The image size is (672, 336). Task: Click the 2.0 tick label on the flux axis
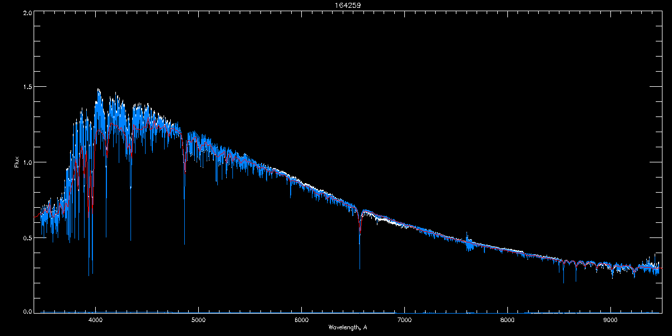coord(26,12)
